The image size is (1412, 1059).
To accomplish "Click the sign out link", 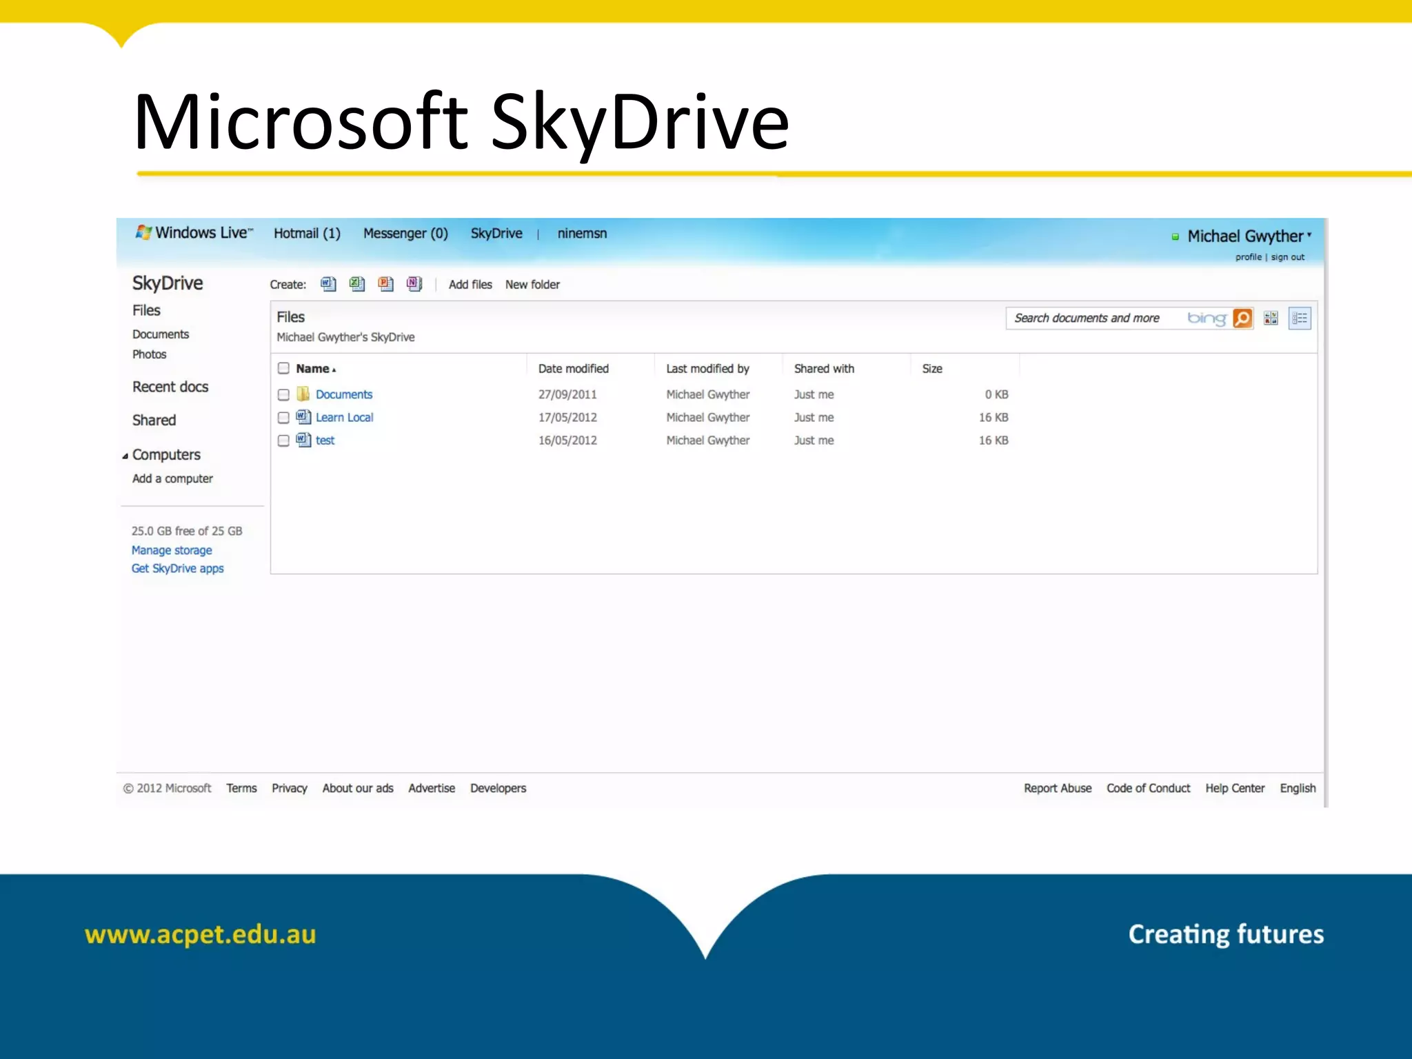I will (1287, 257).
